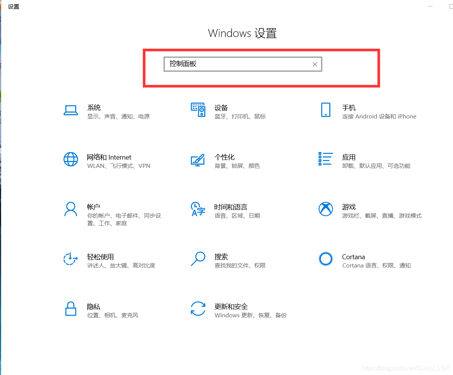
Task: Click the Cortana ring icon
Action: point(326,259)
